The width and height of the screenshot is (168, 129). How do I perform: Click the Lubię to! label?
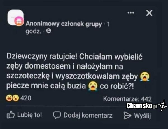point(30,115)
